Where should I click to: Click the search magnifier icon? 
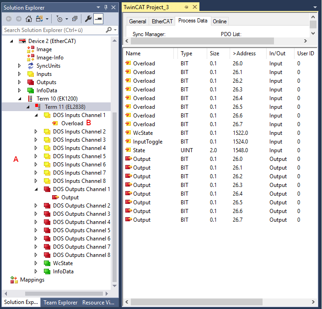(108, 30)
